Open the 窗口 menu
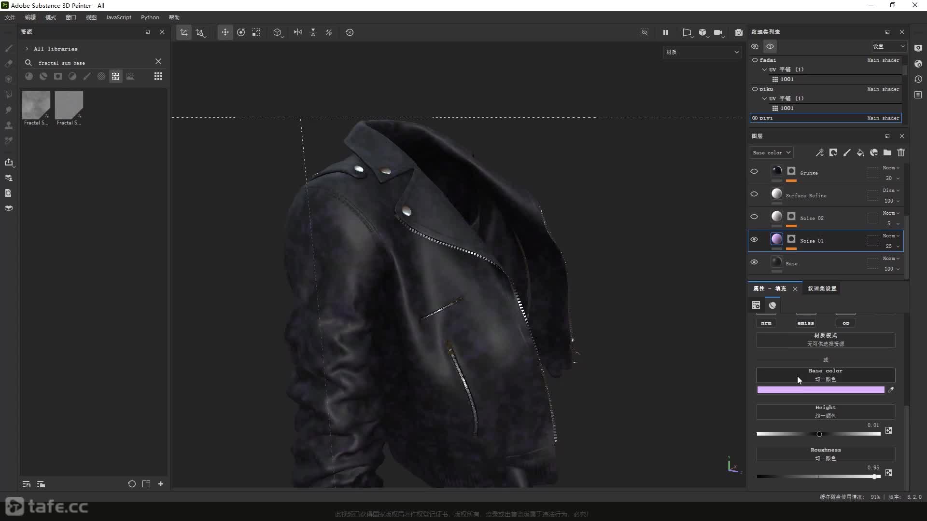 71,17
